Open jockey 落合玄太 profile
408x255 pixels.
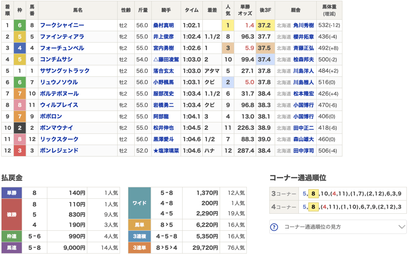tap(163, 71)
